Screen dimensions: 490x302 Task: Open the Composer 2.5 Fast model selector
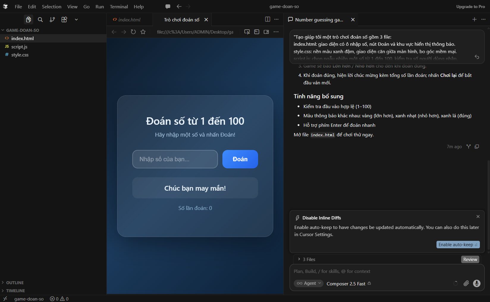coord(348,284)
